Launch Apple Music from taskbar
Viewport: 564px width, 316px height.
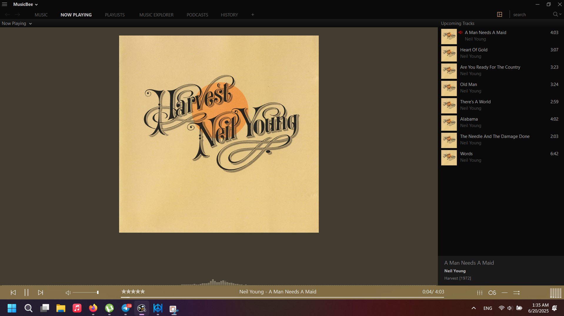coord(77,308)
